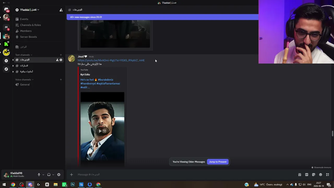This screenshot has height=188, width=334.
Task: Open the Kyt Editz channel link
Action: pos(85,75)
